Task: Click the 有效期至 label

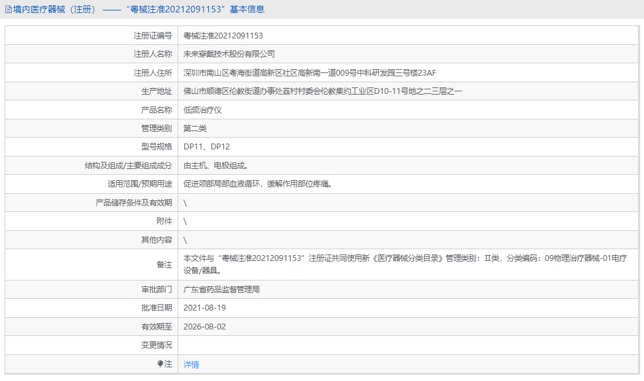Action: (157, 326)
